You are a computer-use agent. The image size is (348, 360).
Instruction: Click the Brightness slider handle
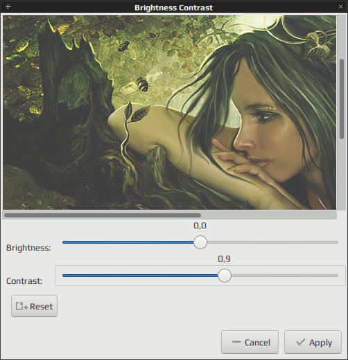click(200, 242)
